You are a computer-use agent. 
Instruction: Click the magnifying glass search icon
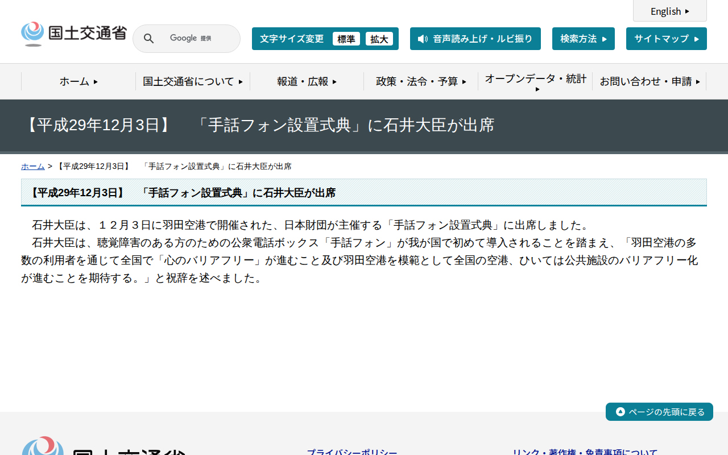click(x=148, y=38)
